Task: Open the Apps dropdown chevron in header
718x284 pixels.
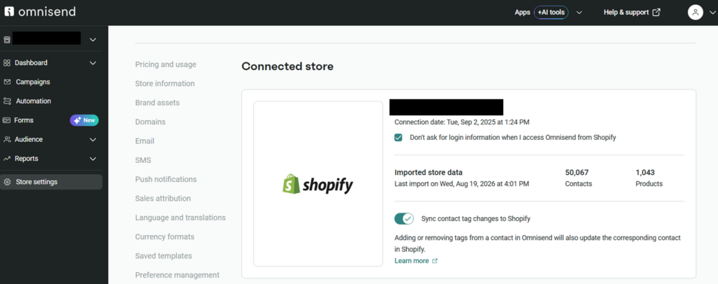Action: pyautogui.click(x=578, y=13)
